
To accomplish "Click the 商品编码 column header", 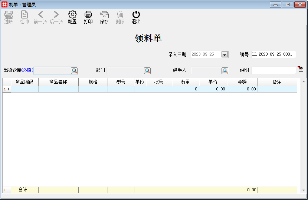I will pos(24,82).
